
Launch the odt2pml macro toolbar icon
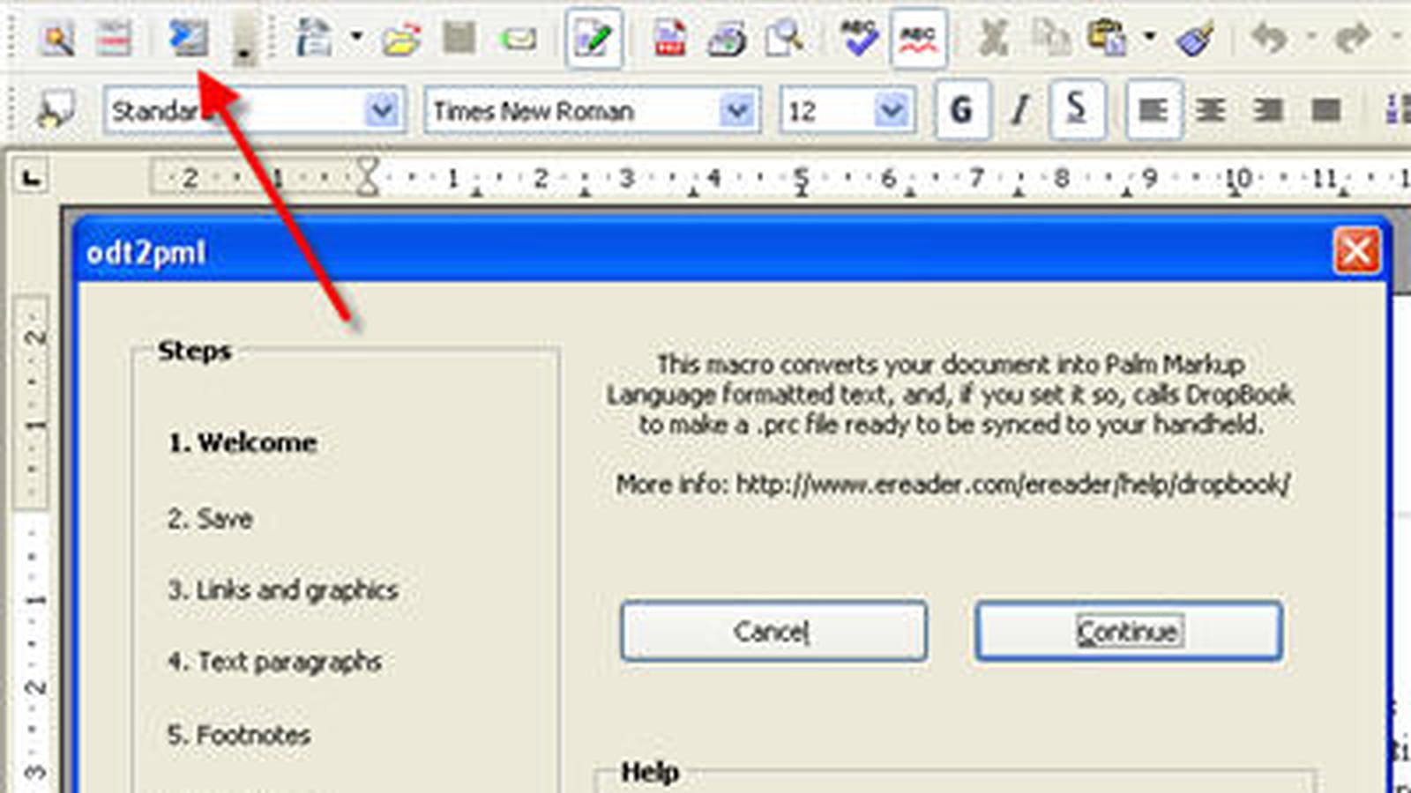coord(189,39)
